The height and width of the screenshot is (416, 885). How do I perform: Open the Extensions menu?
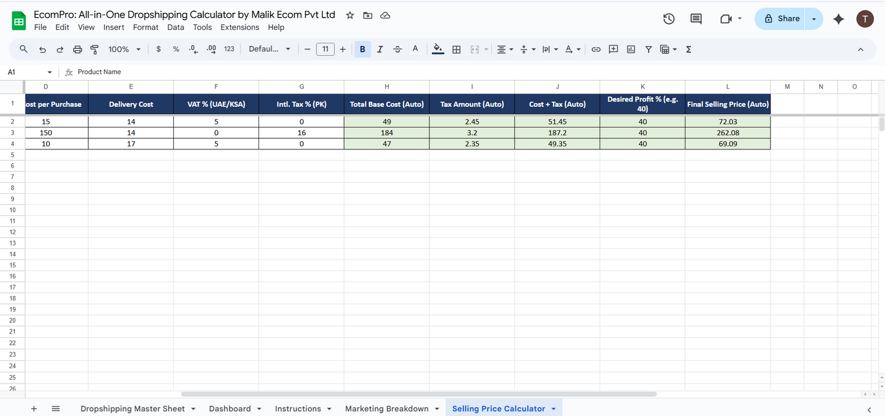[240, 28]
